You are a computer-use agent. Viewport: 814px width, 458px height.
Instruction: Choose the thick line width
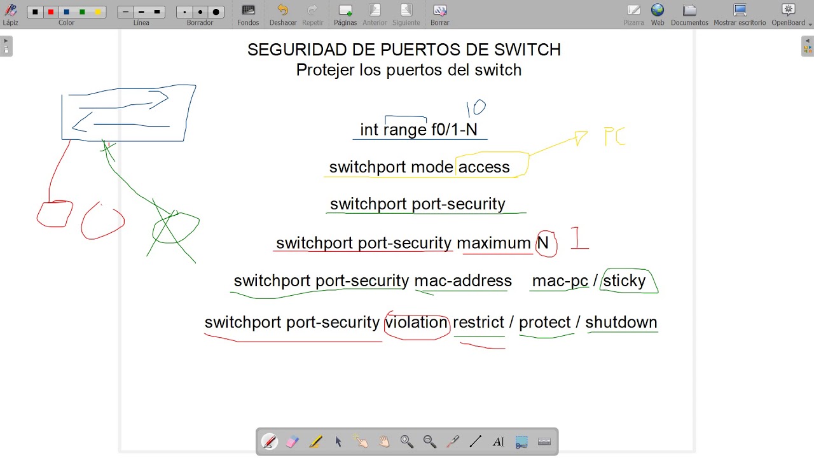click(x=157, y=12)
